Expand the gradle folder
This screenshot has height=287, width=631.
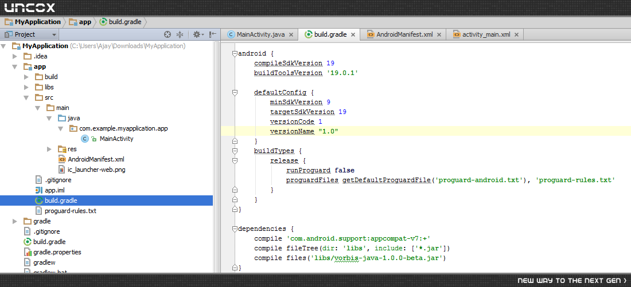point(15,221)
